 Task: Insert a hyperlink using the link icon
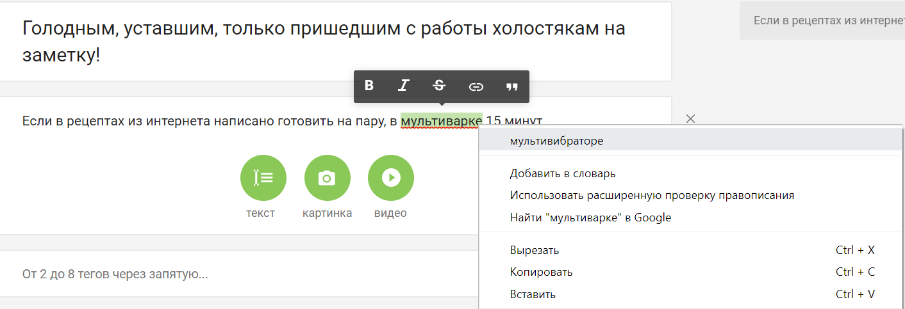click(476, 86)
